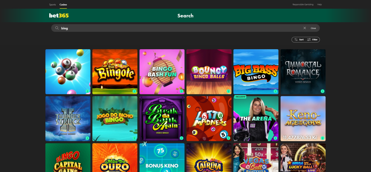The height and width of the screenshot is (172, 371).
Task: Switch to the Sports tab
Action: pyautogui.click(x=53, y=4)
